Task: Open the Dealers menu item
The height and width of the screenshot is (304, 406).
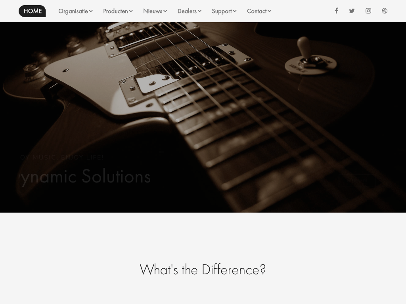Action: 187,11
